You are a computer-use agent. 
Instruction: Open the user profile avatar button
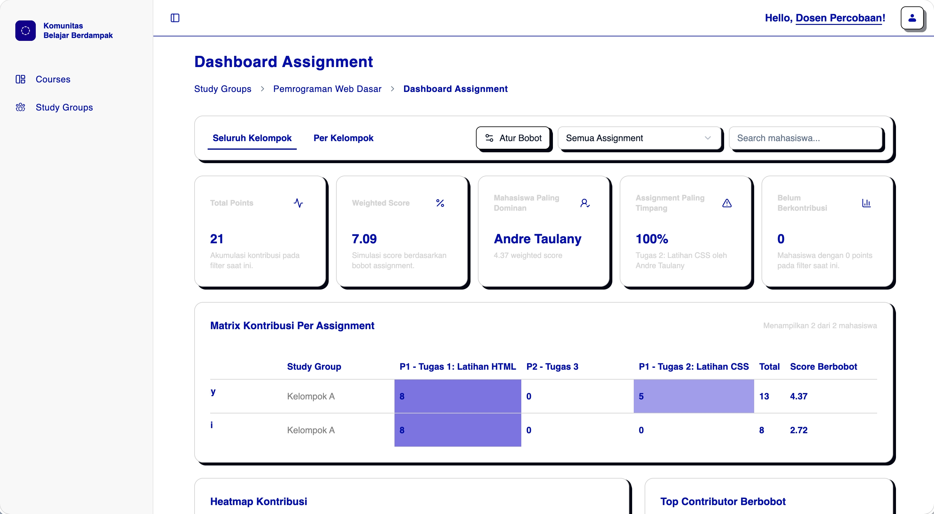pos(912,18)
